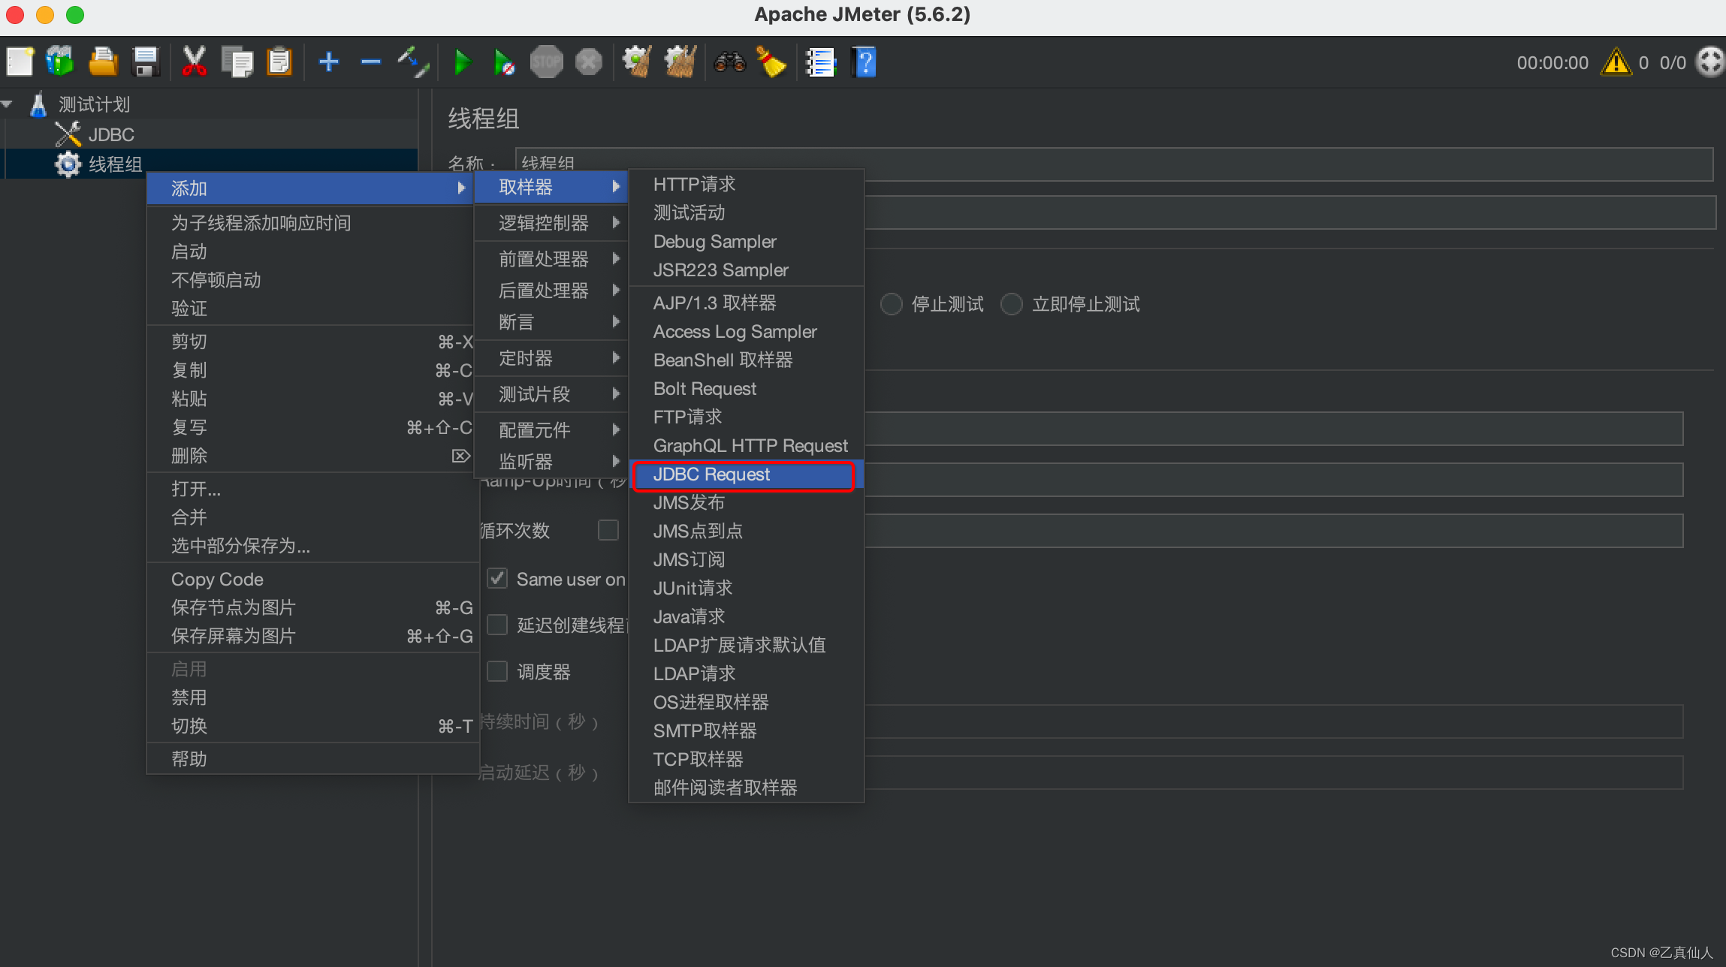Choose GraphQL HTTP Request menu item
The width and height of the screenshot is (1726, 967).
tap(746, 445)
